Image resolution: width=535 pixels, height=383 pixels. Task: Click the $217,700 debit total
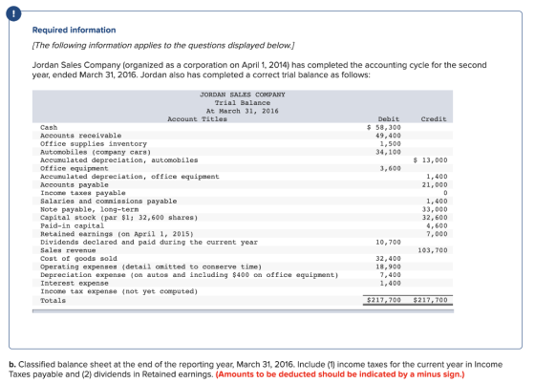coord(384,300)
